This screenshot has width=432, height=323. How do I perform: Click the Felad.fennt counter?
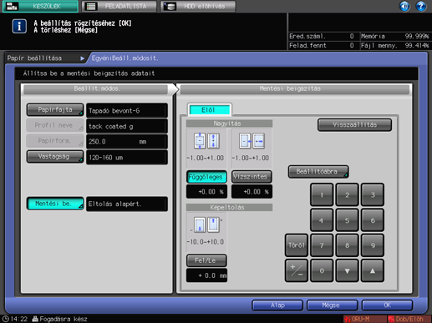pyautogui.click(x=322, y=45)
